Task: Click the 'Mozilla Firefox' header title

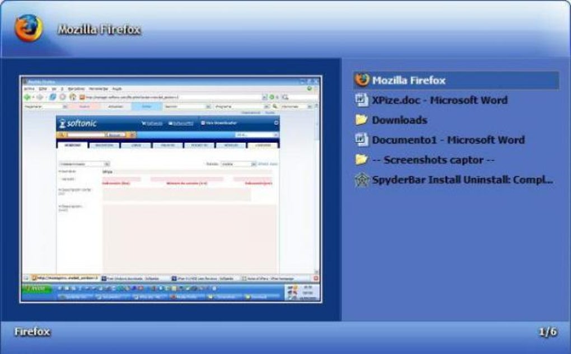Action: pos(99,30)
